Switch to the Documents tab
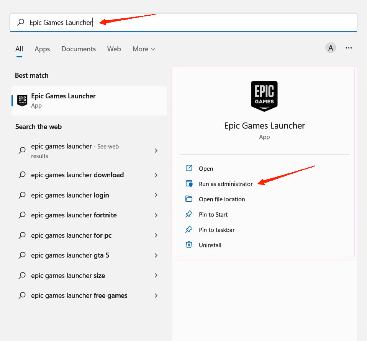 click(x=78, y=49)
